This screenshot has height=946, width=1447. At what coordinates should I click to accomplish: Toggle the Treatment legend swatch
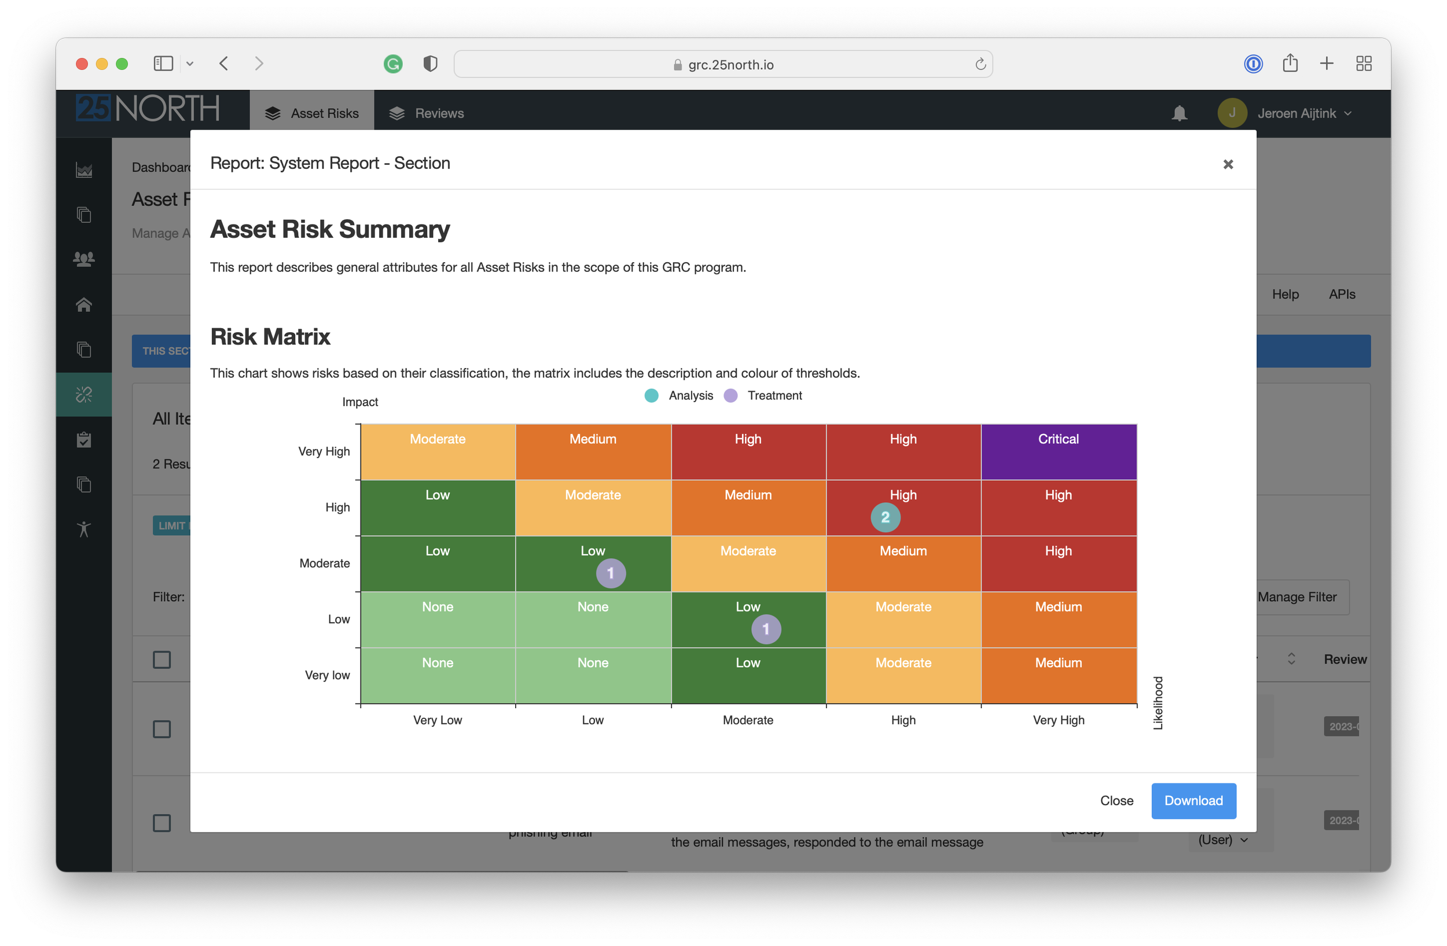click(x=730, y=396)
